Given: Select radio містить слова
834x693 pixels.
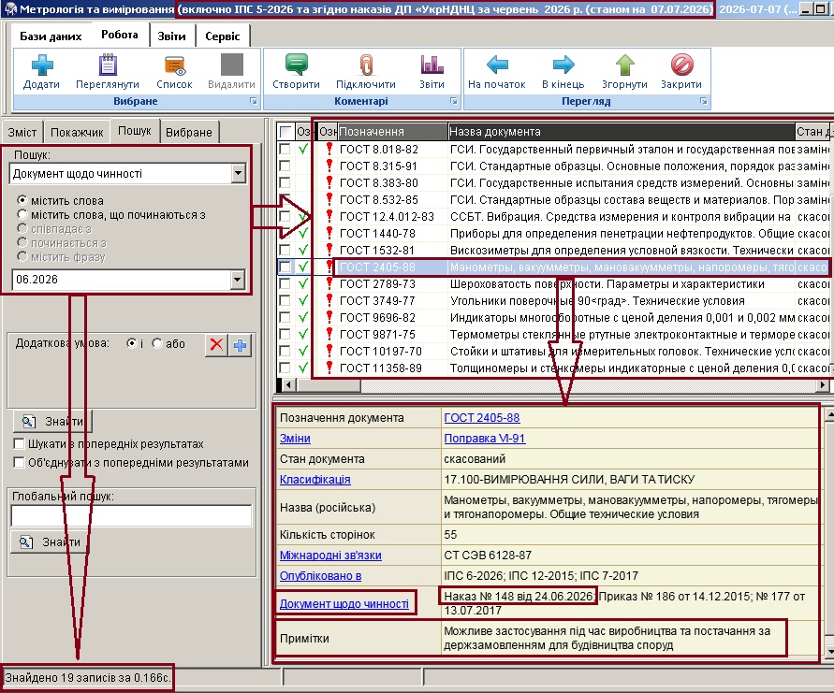Looking at the screenshot, I should pos(22,200).
